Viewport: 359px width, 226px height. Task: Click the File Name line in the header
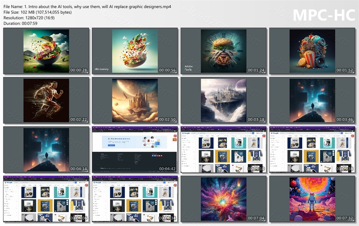(x=87, y=7)
